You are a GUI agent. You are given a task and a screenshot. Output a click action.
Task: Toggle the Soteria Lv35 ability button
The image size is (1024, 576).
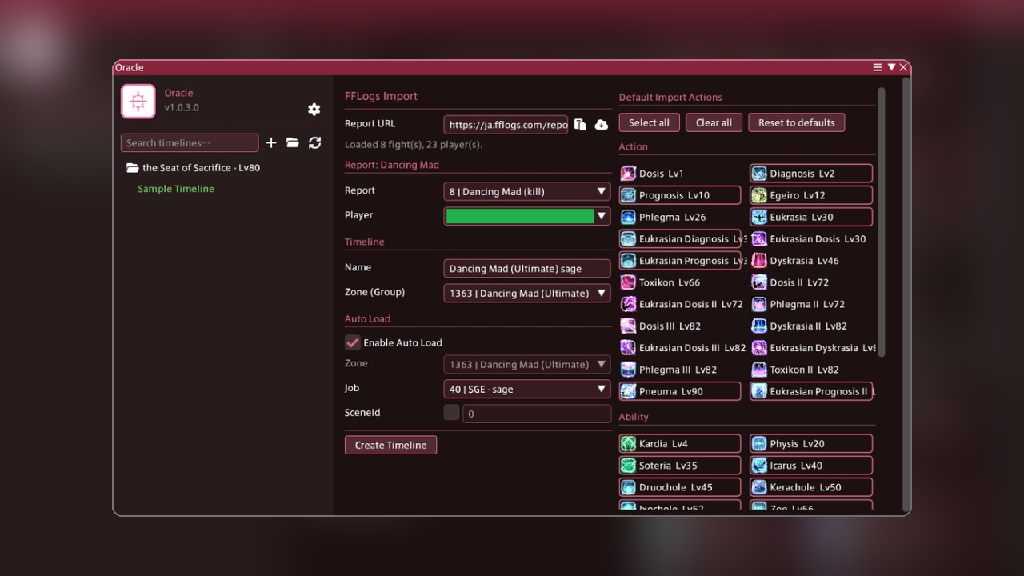(680, 466)
